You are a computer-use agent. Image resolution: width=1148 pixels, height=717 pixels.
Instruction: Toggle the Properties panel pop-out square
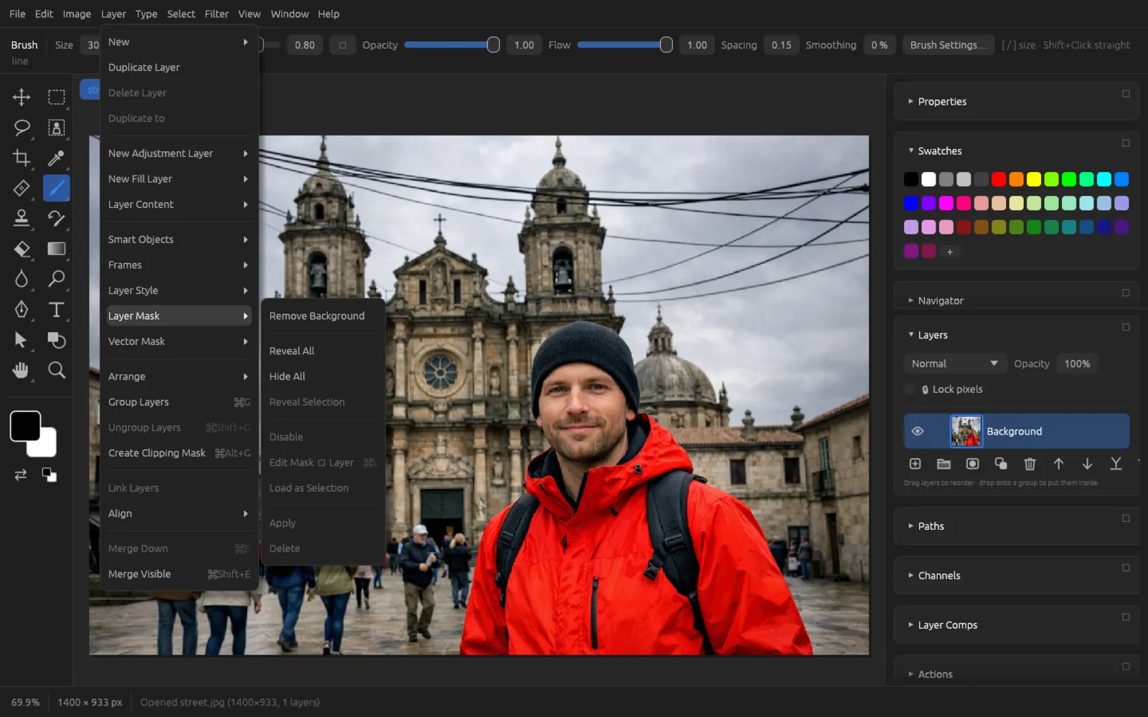point(1126,93)
